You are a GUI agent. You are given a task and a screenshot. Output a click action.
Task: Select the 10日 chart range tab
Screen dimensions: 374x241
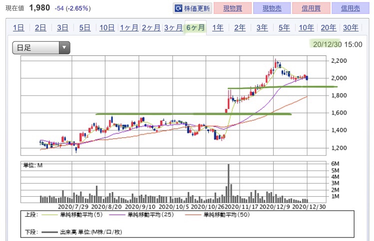[107, 28]
